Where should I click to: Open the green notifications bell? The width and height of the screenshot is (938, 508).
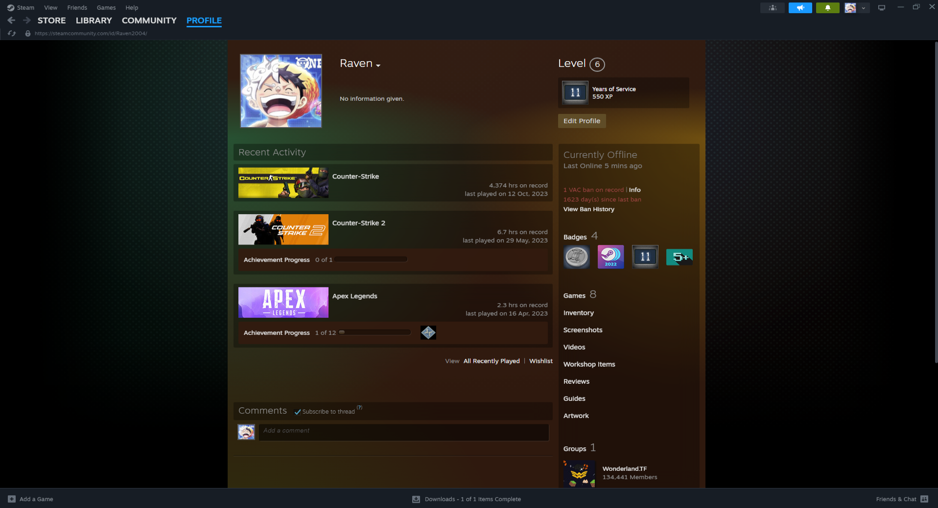click(827, 8)
